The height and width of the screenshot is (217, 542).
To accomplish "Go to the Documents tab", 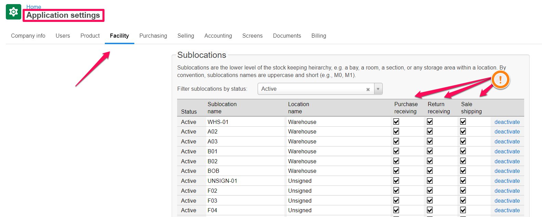I will (287, 36).
